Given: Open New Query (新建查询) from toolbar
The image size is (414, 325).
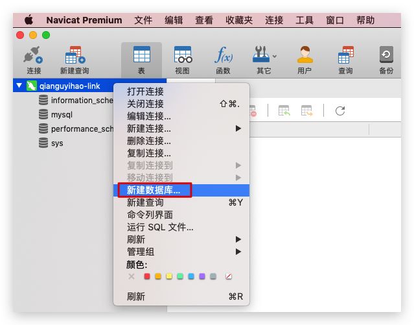Looking at the screenshot, I should click(x=75, y=54).
